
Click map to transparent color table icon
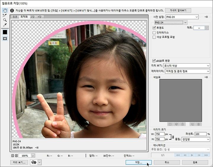click(170, 124)
